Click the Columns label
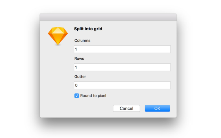The width and height of the screenshot is (221, 138). (82, 40)
